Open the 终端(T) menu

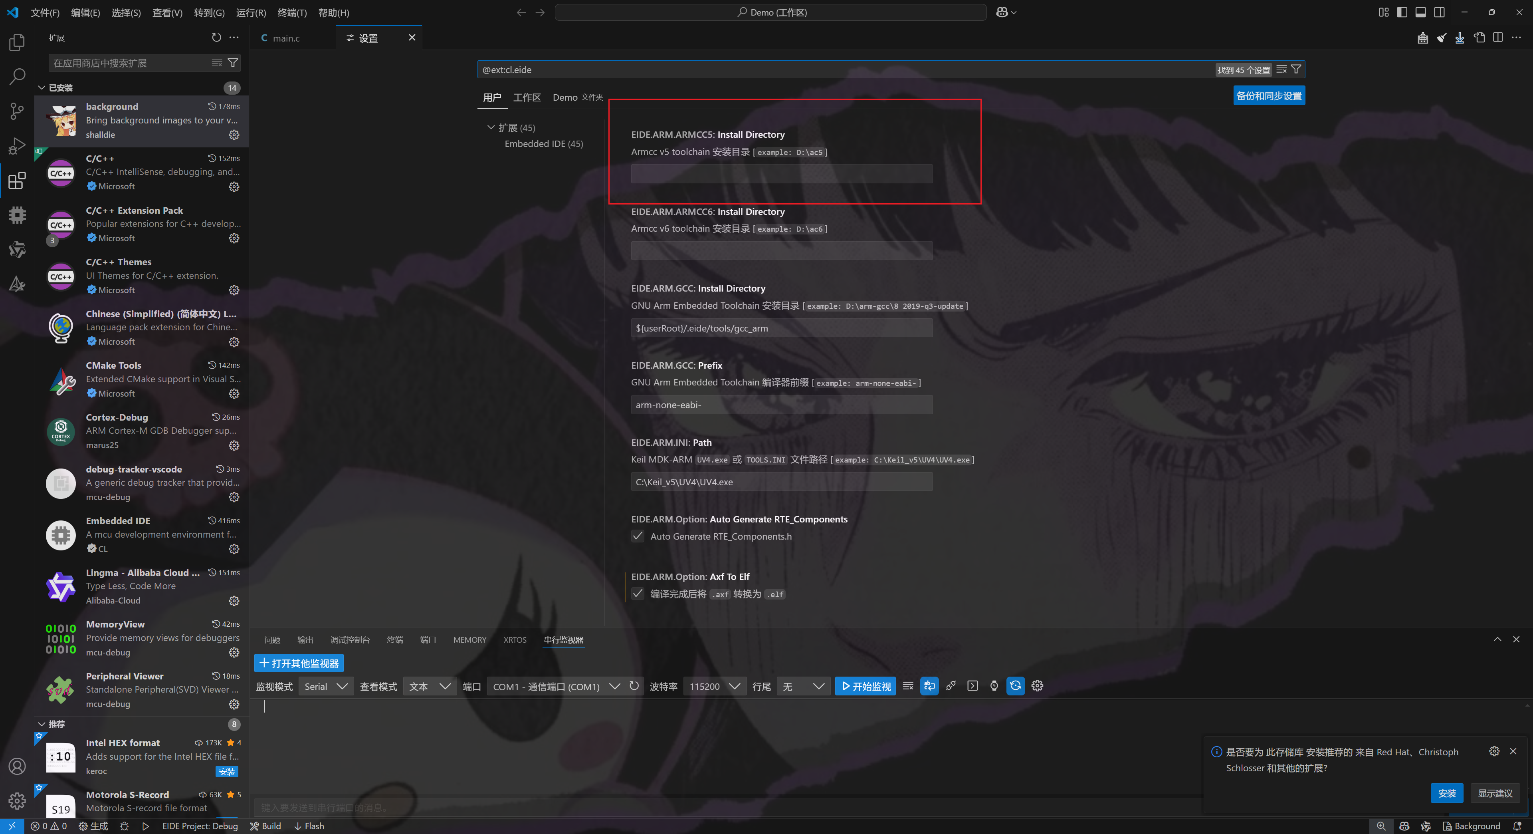[292, 12]
